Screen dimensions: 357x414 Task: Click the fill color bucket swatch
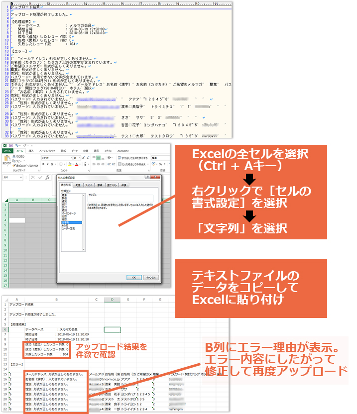tap(70, 164)
